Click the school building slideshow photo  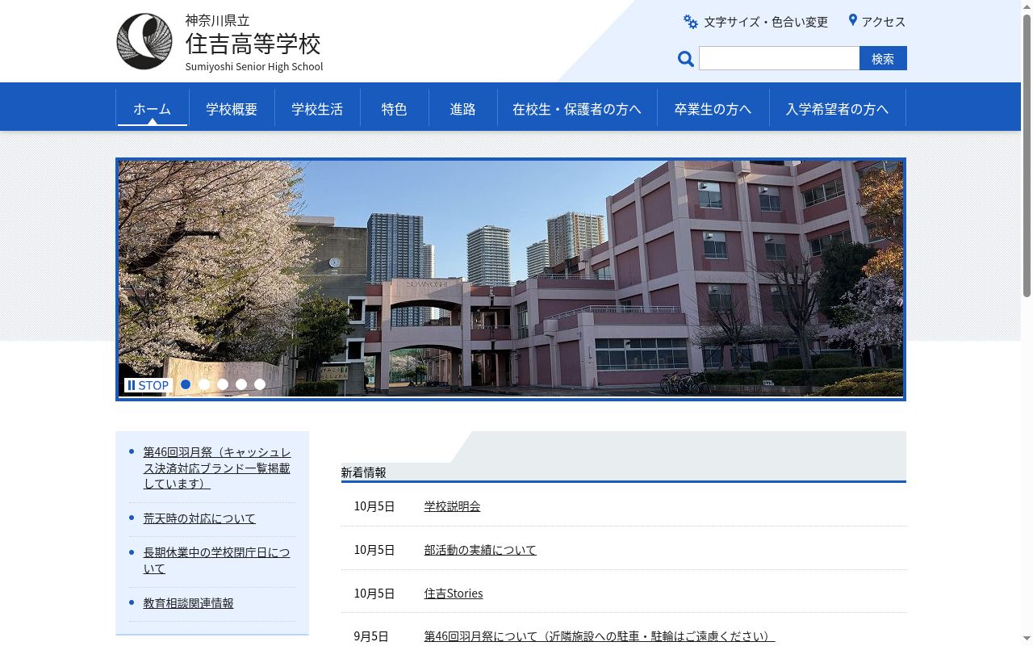coord(511,279)
